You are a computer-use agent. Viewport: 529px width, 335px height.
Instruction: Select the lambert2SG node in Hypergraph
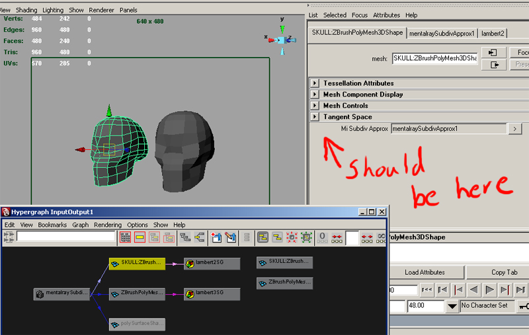pyautogui.click(x=208, y=263)
